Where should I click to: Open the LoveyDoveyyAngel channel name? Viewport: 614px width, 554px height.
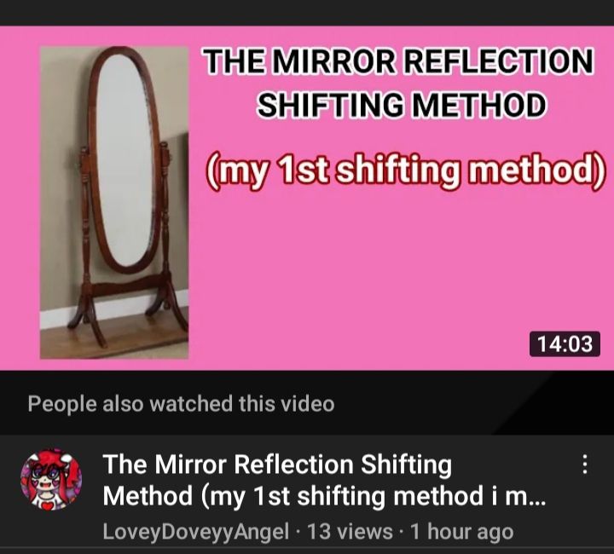pyautogui.click(x=196, y=532)
